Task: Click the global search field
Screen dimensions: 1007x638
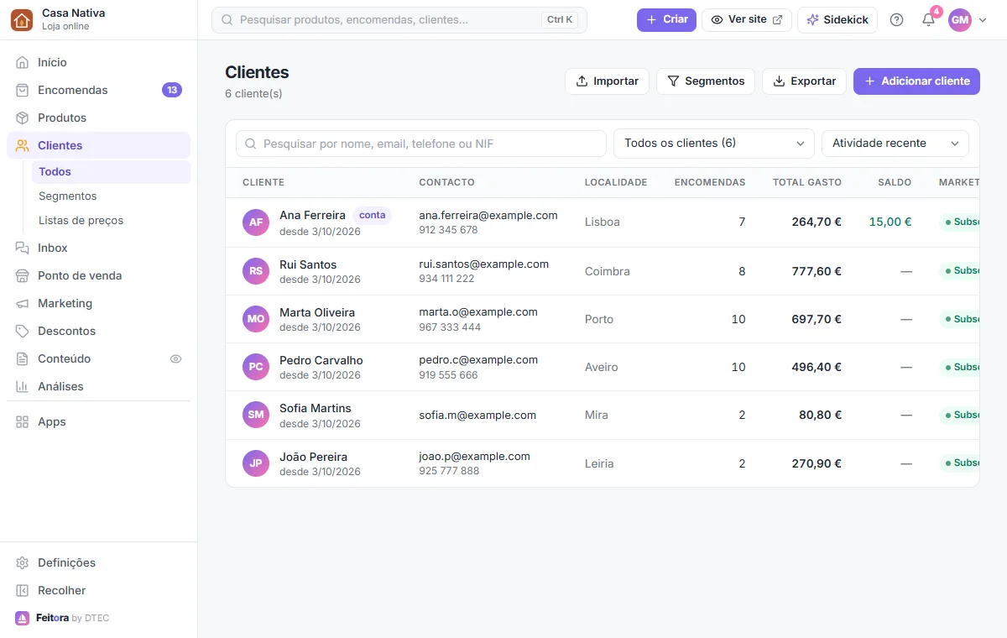Action: [399, 20]
